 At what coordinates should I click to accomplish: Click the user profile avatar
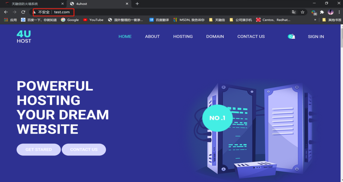click(331, 12)
